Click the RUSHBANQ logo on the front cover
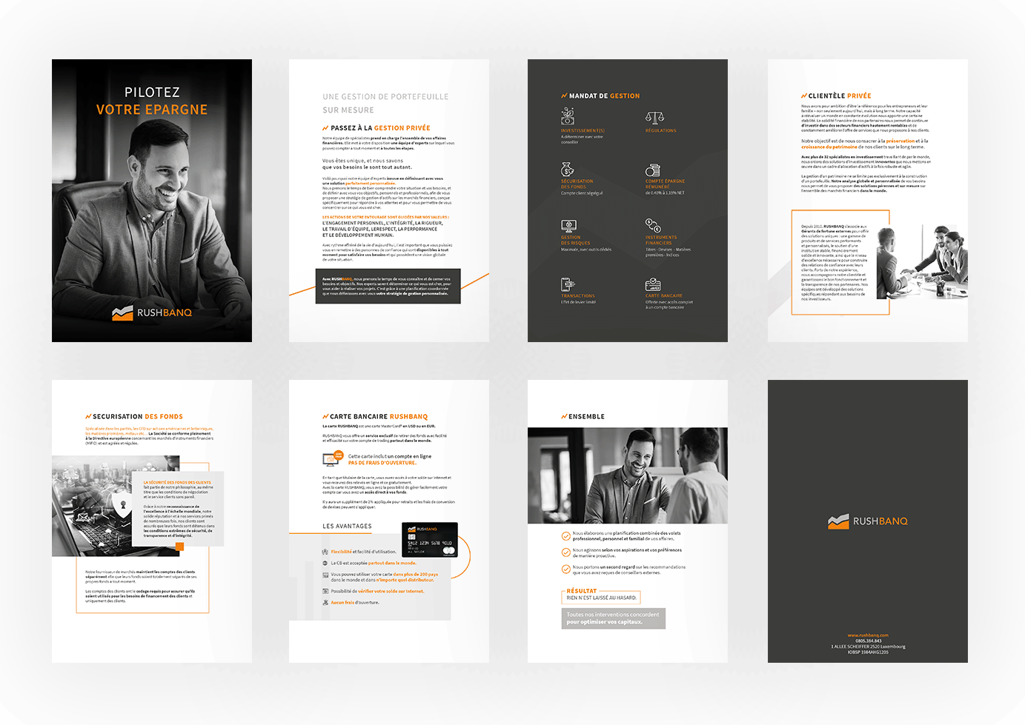The height and width of the screenshot is (725, 1025). (152, 313)
